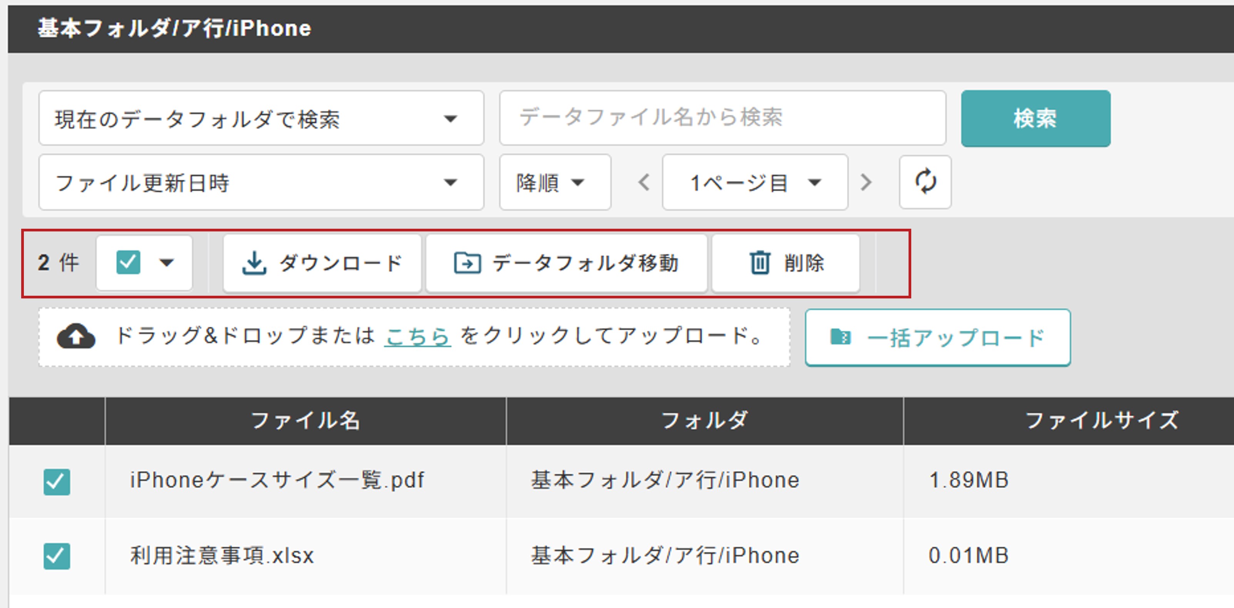
Task: Open the 現在のデータフォルダで検索 dropdown
Action: click(261, 118)
